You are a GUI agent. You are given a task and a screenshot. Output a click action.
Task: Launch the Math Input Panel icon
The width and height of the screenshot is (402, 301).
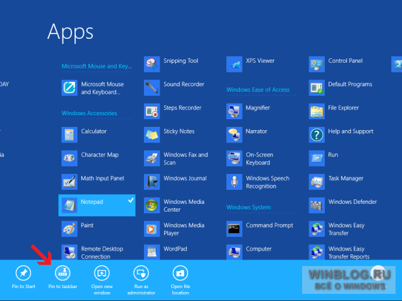pos(69,182)
